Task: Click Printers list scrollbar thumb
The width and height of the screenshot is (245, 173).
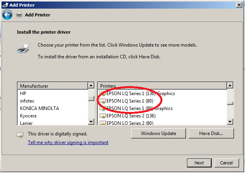Action: (230, 103)
